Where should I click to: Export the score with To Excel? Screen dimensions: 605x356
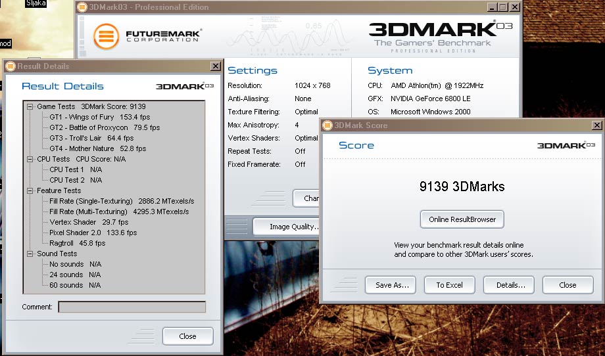[x=449, y=285]
